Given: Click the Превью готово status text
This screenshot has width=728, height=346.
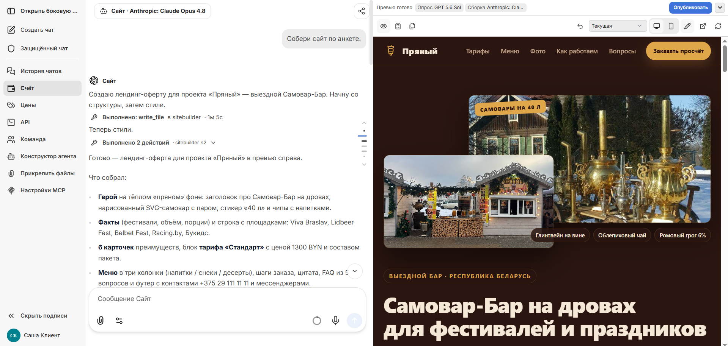Looking at the screenshot, I should click(x=394, y=8).
